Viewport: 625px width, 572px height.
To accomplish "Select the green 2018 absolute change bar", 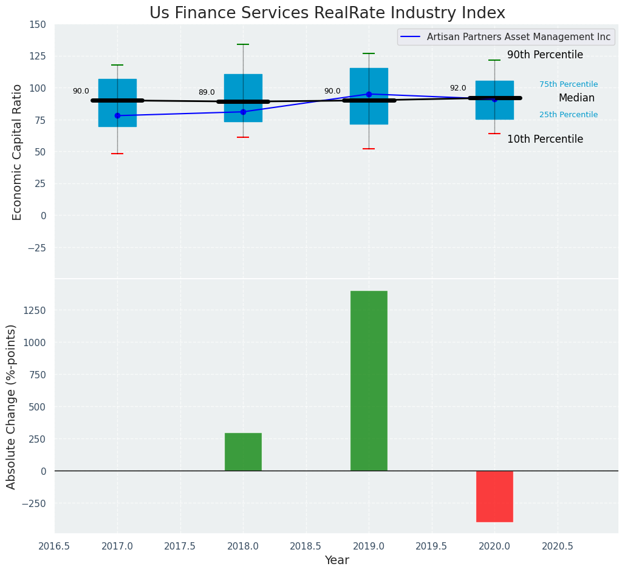I will (243, 452).
